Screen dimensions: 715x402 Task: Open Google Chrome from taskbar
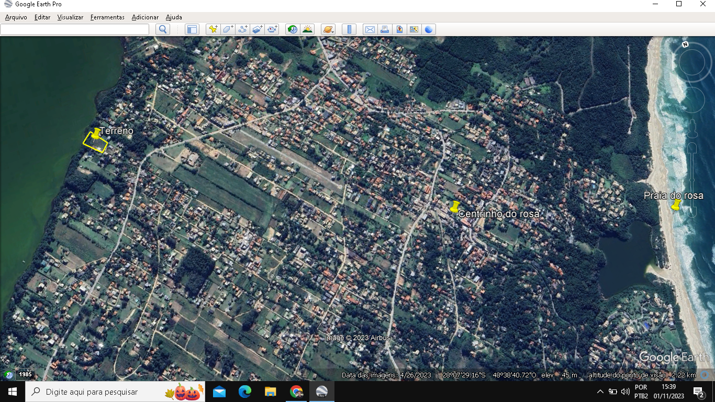point(296,392)
